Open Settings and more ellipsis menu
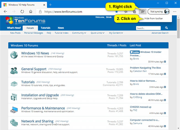 pyautogui.click(x=175, y=11)
